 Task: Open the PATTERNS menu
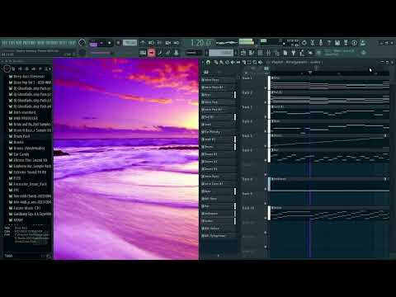tap(29, 43)
